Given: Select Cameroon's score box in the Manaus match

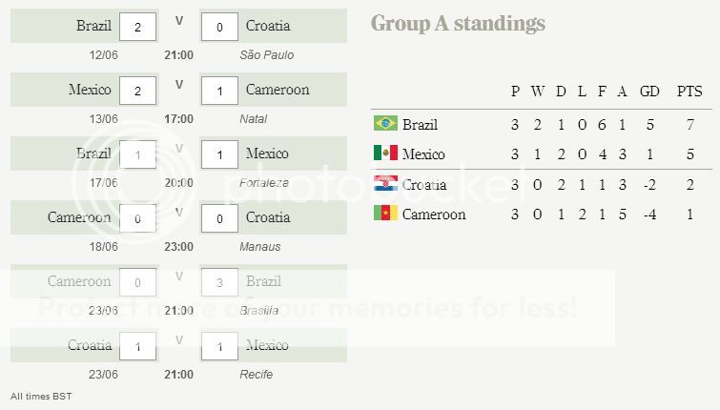Looking at the screenshot, I should (138, 218).
